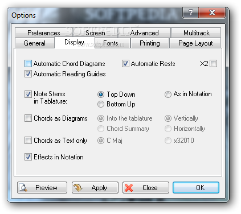
Task: Click the arrow icon on Apply button
Action: [x=78, y=188]
